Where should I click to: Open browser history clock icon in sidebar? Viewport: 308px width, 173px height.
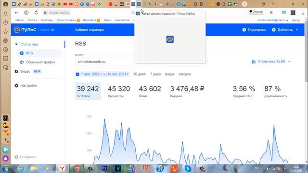coord(5,23)
